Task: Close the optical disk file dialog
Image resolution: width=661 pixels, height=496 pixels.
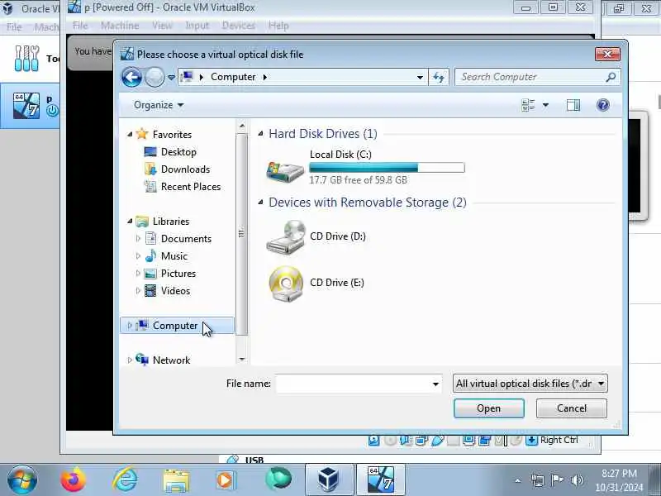Action: coord(607,54)
